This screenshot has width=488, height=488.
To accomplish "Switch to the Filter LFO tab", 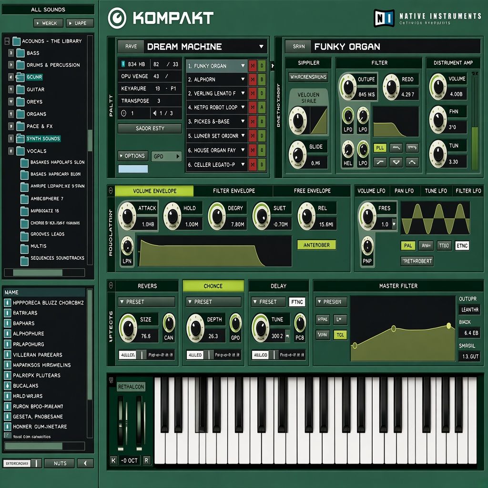I will [x=468, y=191].
